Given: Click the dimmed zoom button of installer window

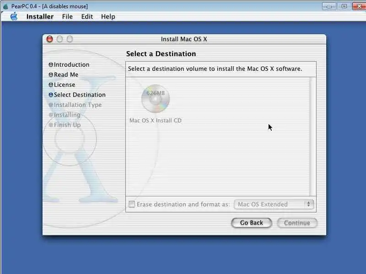Looking at the screenshot, I should point(70,39).
